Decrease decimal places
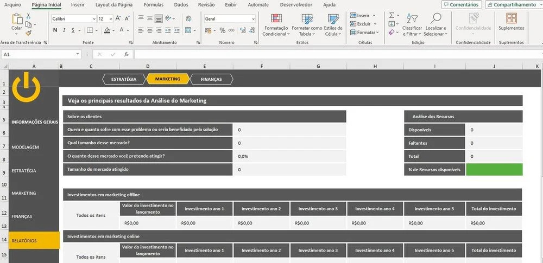The width and height of the screenshot is (543, 263). click(252, 30)
